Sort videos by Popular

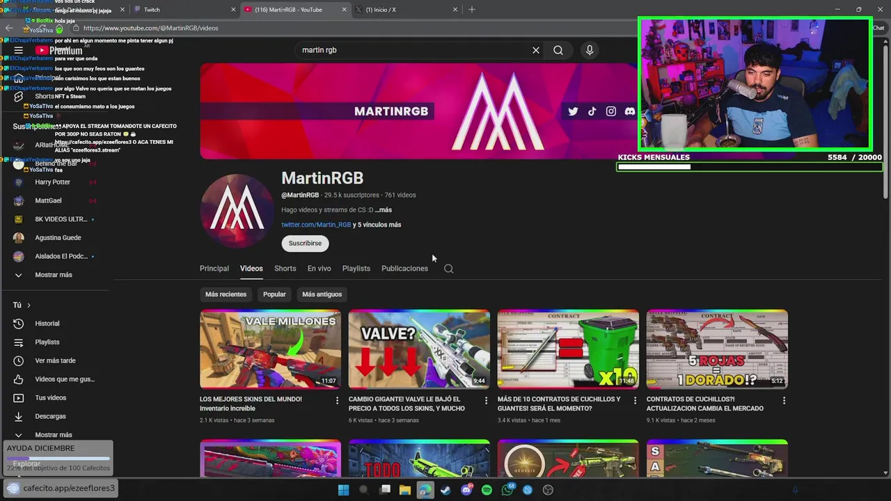(x=274, y=294)
